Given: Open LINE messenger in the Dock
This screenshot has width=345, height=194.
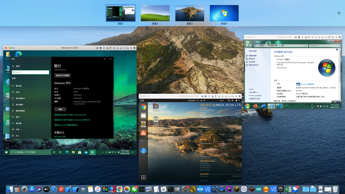Looking at the screenshot, I should point(134,189).
